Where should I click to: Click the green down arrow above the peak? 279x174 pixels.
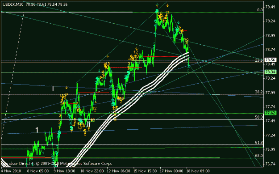coord(157,4)
